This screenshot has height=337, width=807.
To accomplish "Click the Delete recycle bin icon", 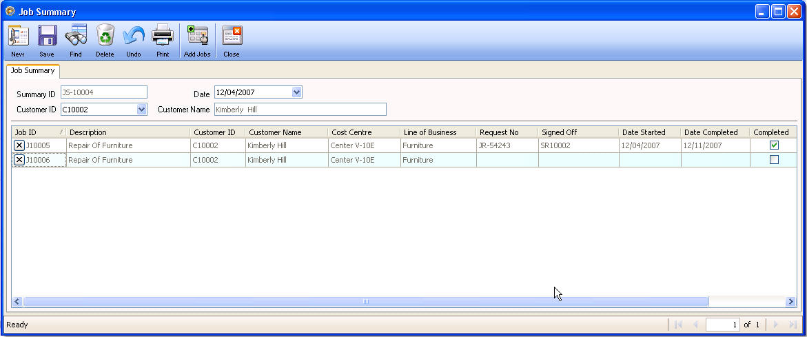I will click(x=105, y=36).
